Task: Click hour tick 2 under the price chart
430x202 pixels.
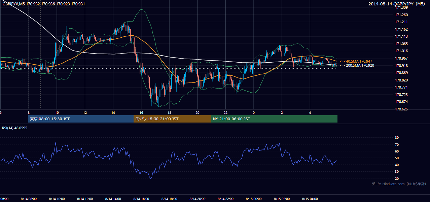Action: (282, 113)
